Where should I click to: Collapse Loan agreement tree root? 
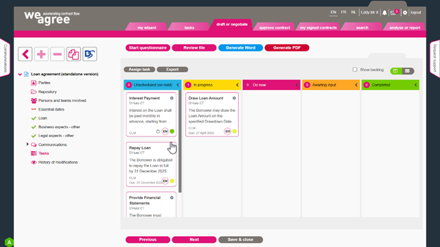point(20,74)
